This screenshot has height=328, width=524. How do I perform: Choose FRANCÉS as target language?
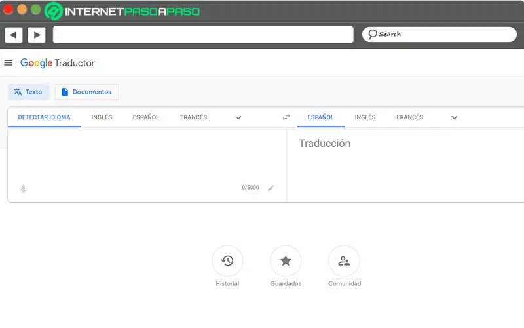pyautogui.click(x=410, y=117)
